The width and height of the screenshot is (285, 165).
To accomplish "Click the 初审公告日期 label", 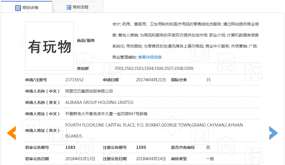I will click(x=37, y=159).
